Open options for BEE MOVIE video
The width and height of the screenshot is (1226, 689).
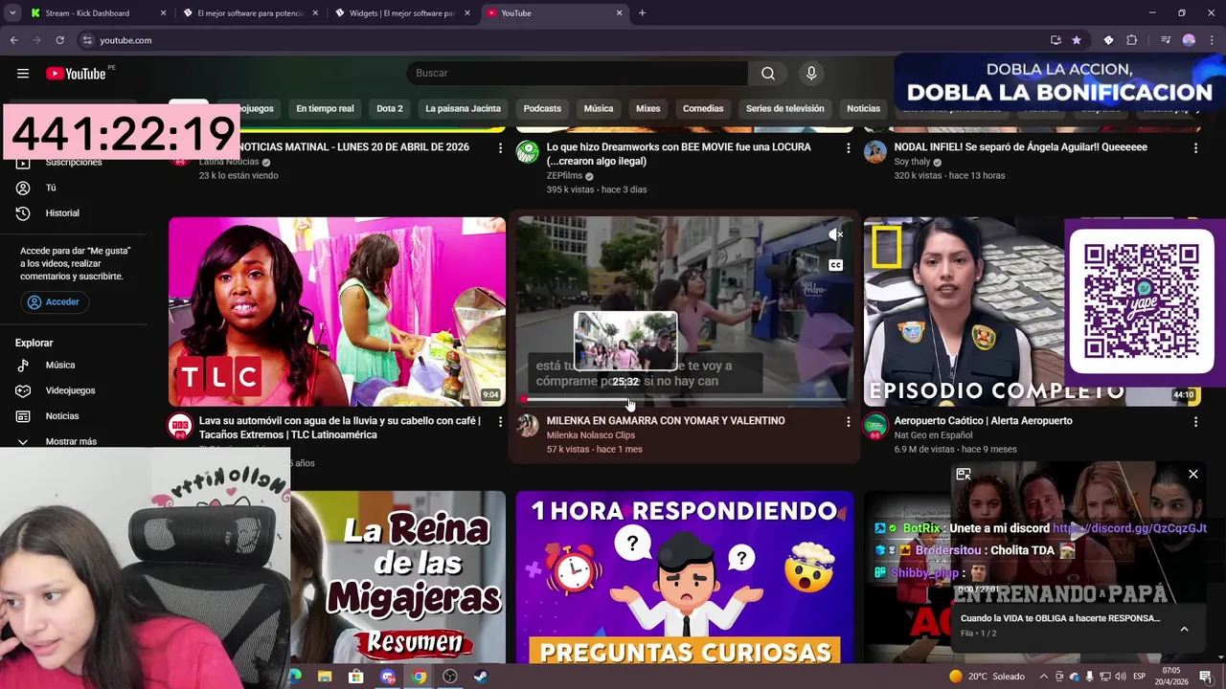tap(848, 148)
